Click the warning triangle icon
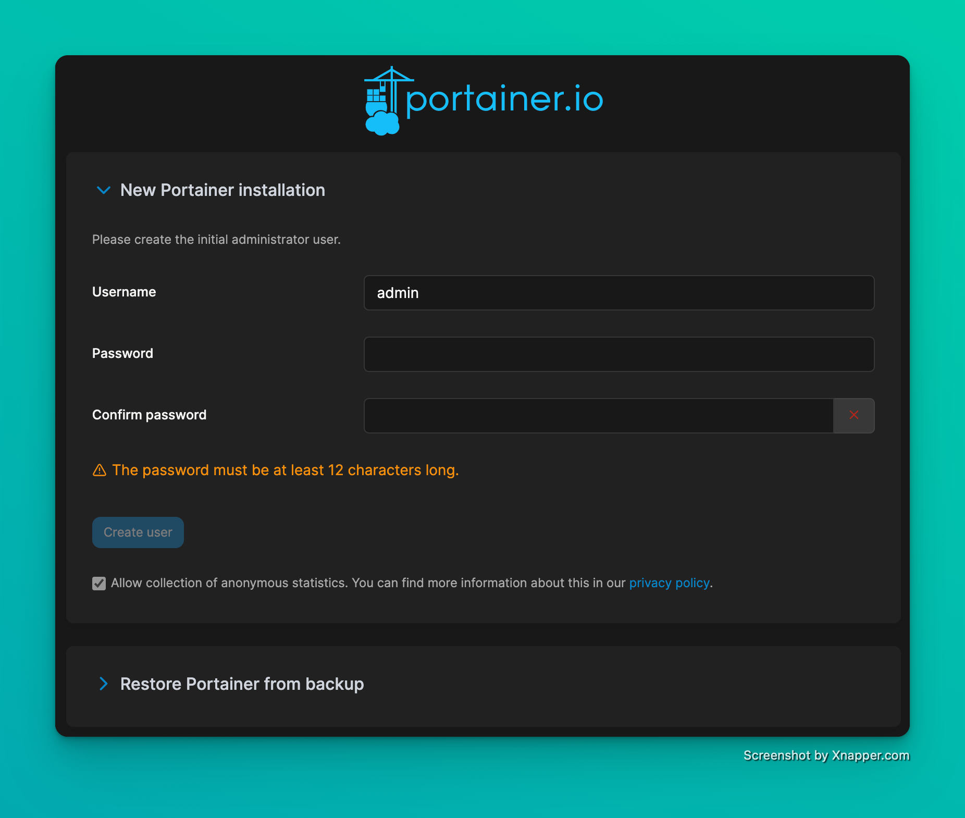The width and height of the screenshot is (965, 818). point(100,470)
